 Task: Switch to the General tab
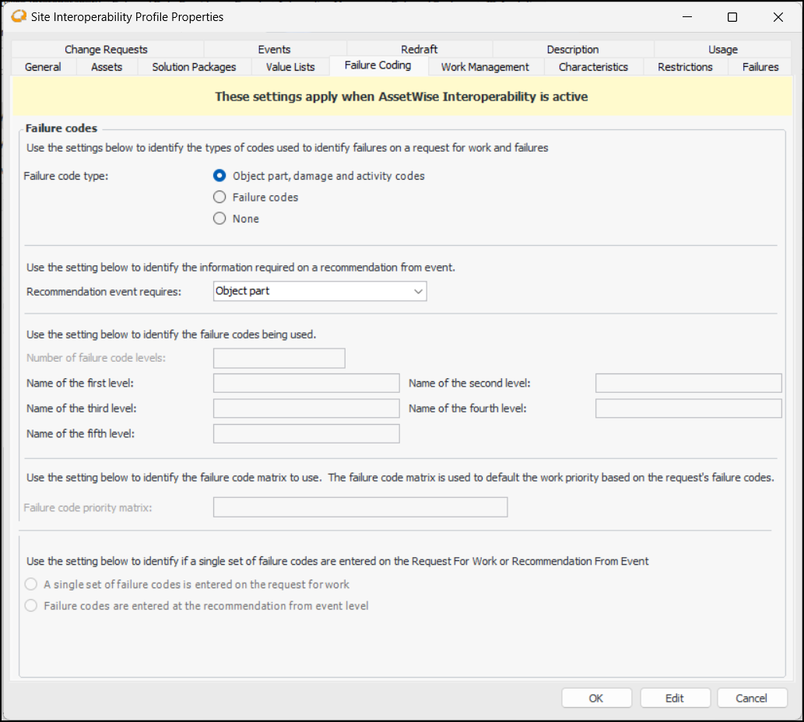tap(43, 67)
